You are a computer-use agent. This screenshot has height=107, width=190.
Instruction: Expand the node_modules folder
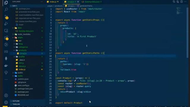(x=24, y=34)
